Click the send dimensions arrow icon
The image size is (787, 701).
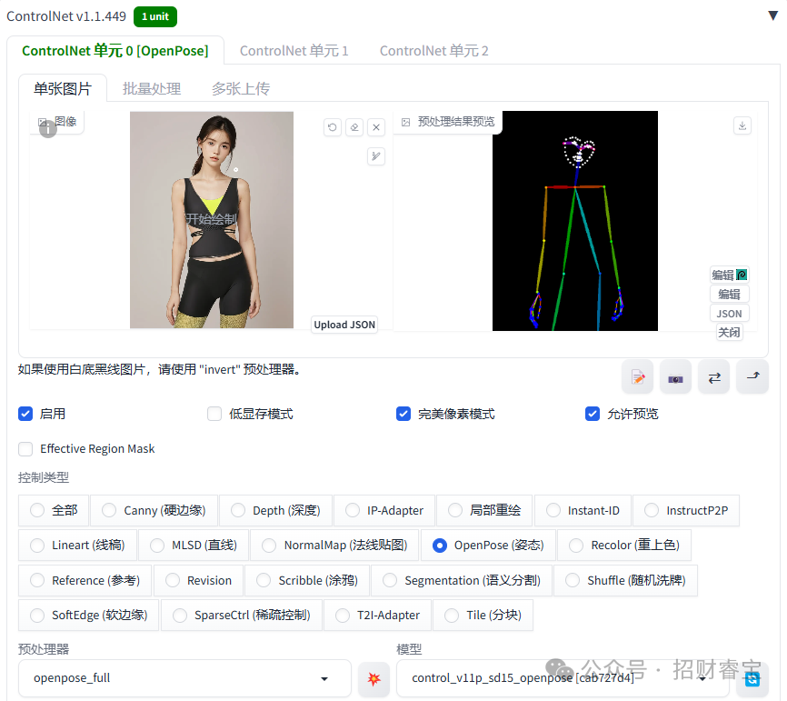click(752, 376)
